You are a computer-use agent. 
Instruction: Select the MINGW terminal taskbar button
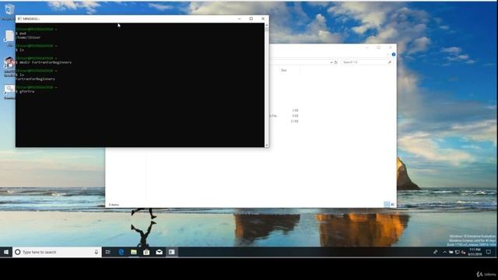(172, 252)
